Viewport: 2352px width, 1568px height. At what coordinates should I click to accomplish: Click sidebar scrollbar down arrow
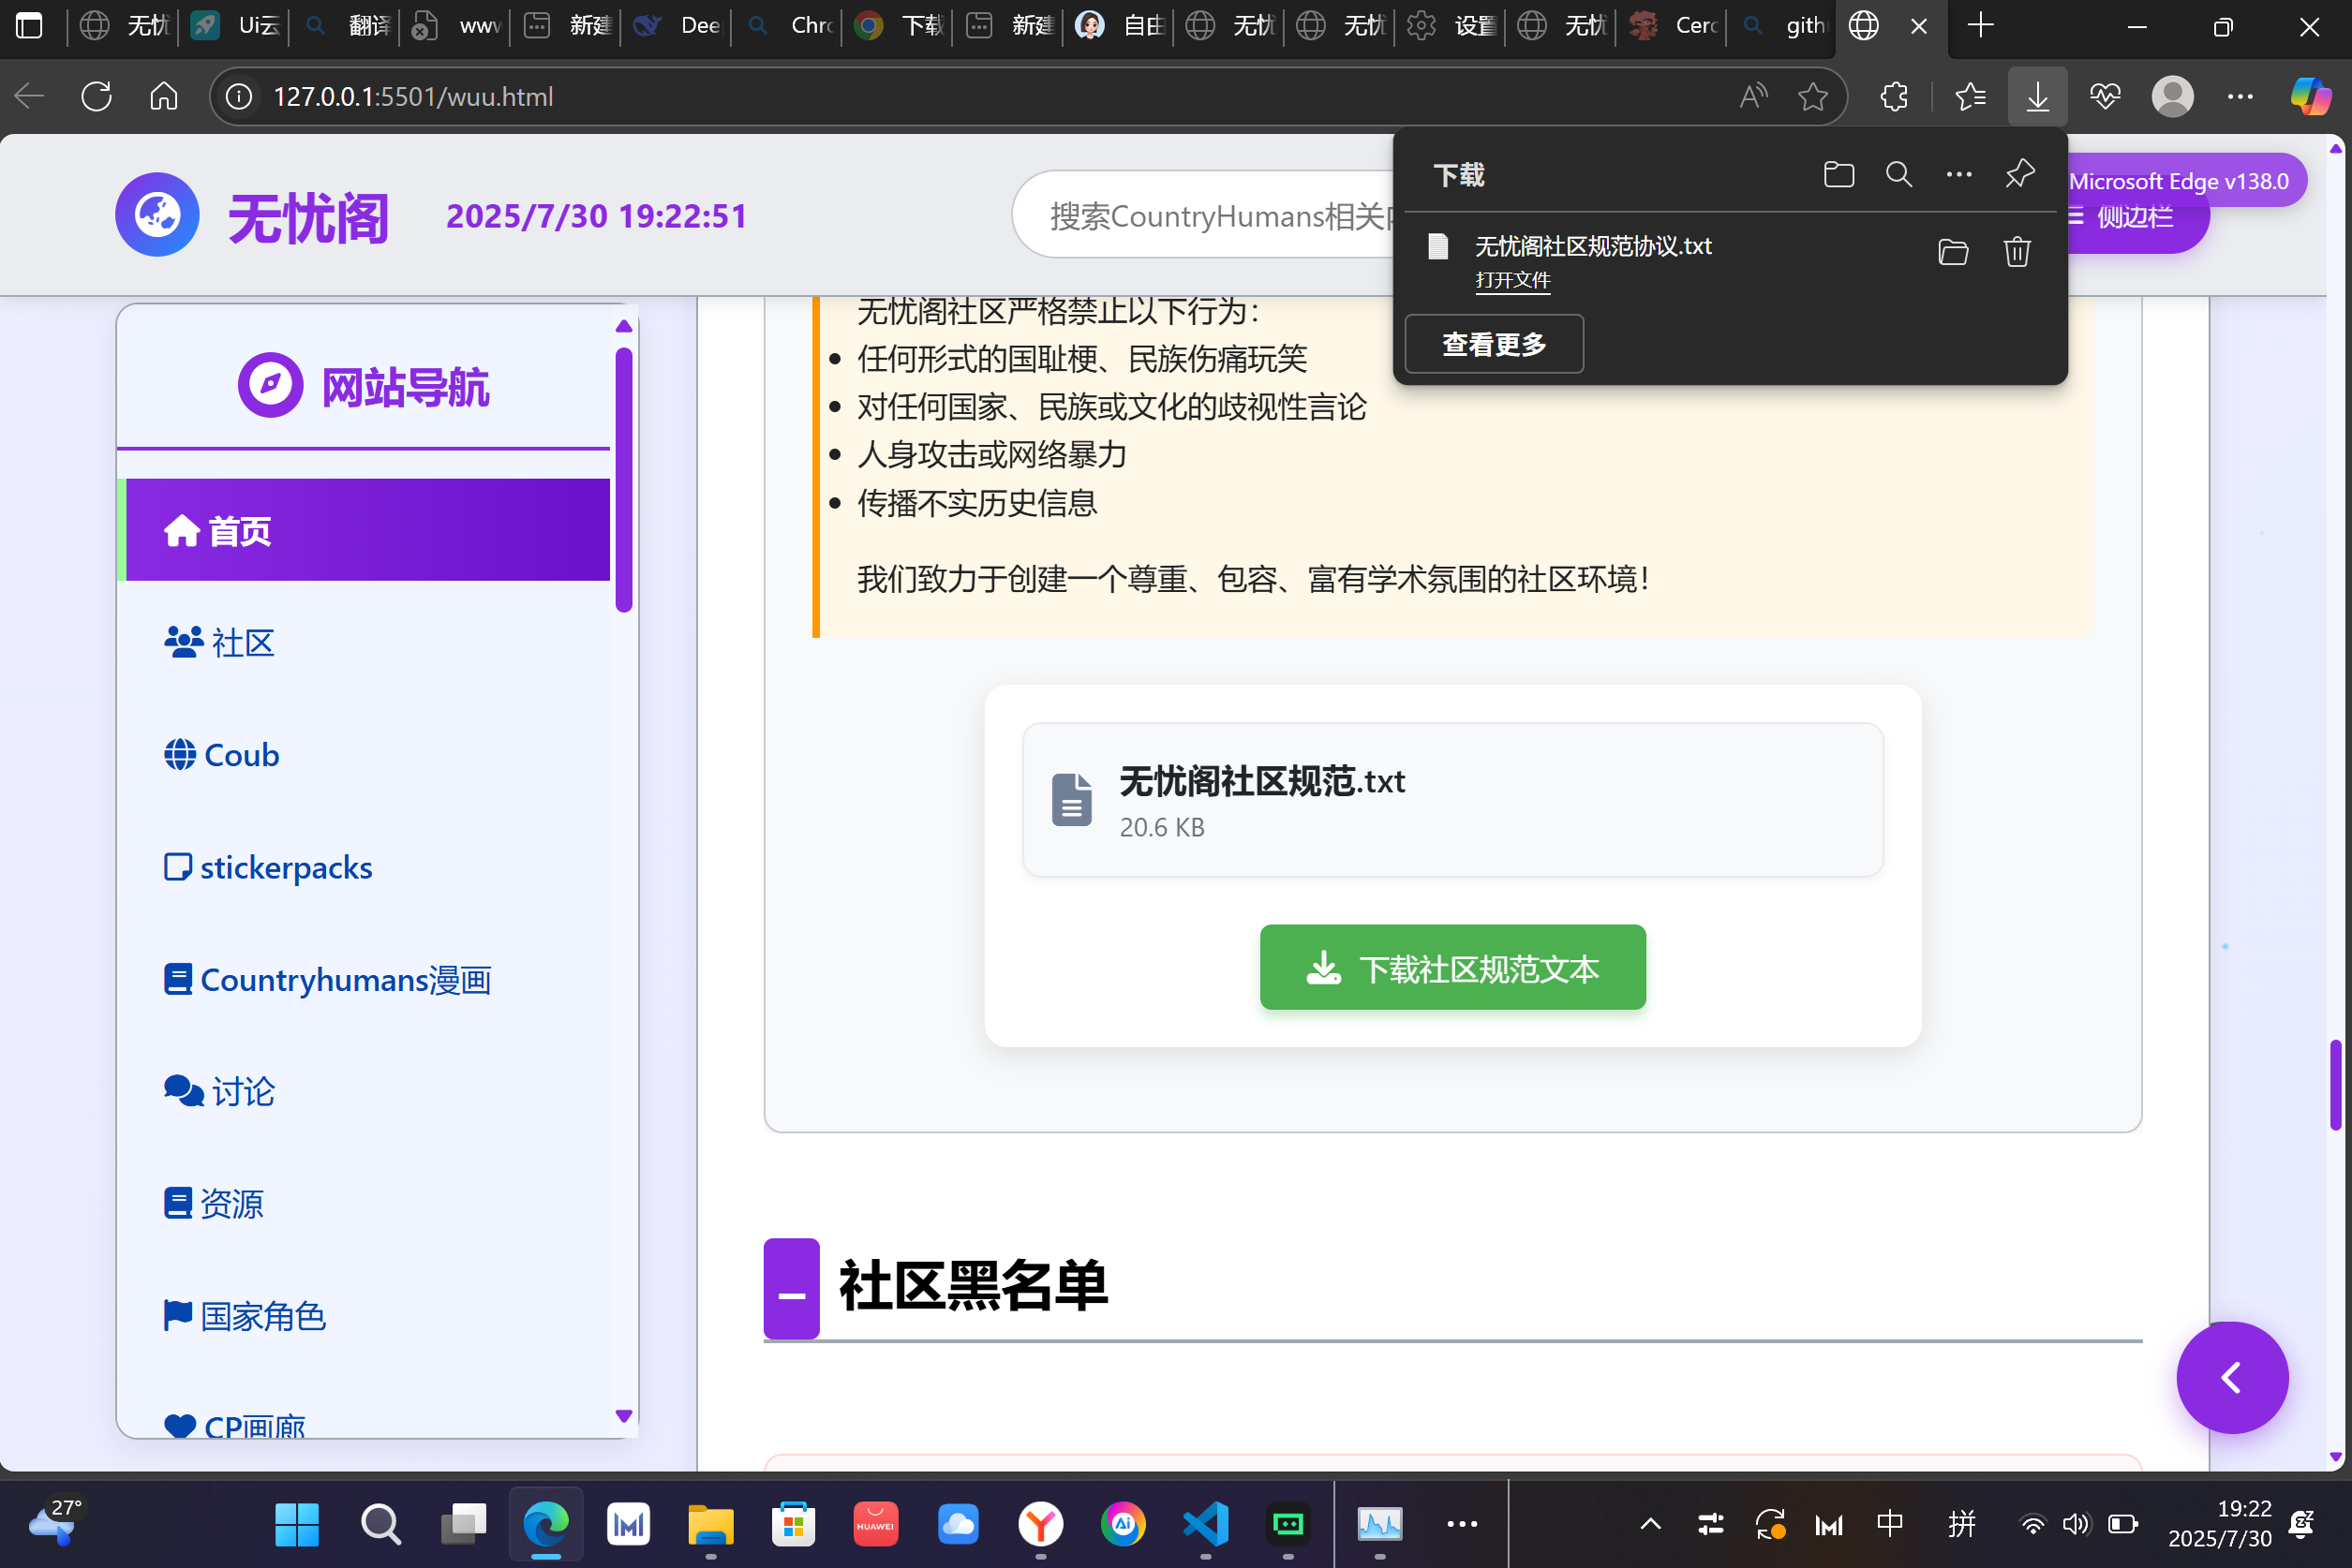tap(623, 1416)
